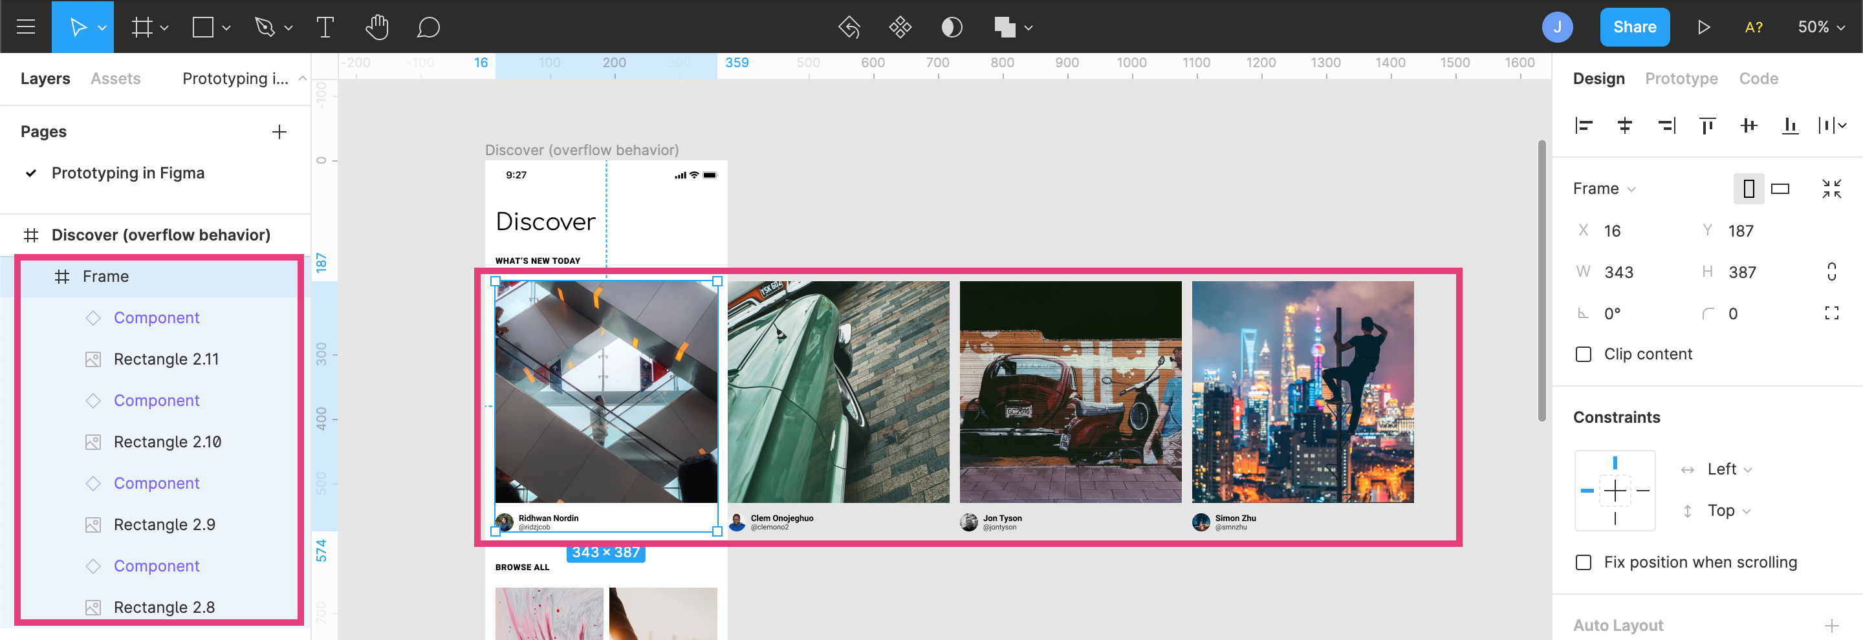The image size is (1863, 640).
Task: Select the Rectangle 2.10 layer
Action: (x=167, y=442)
